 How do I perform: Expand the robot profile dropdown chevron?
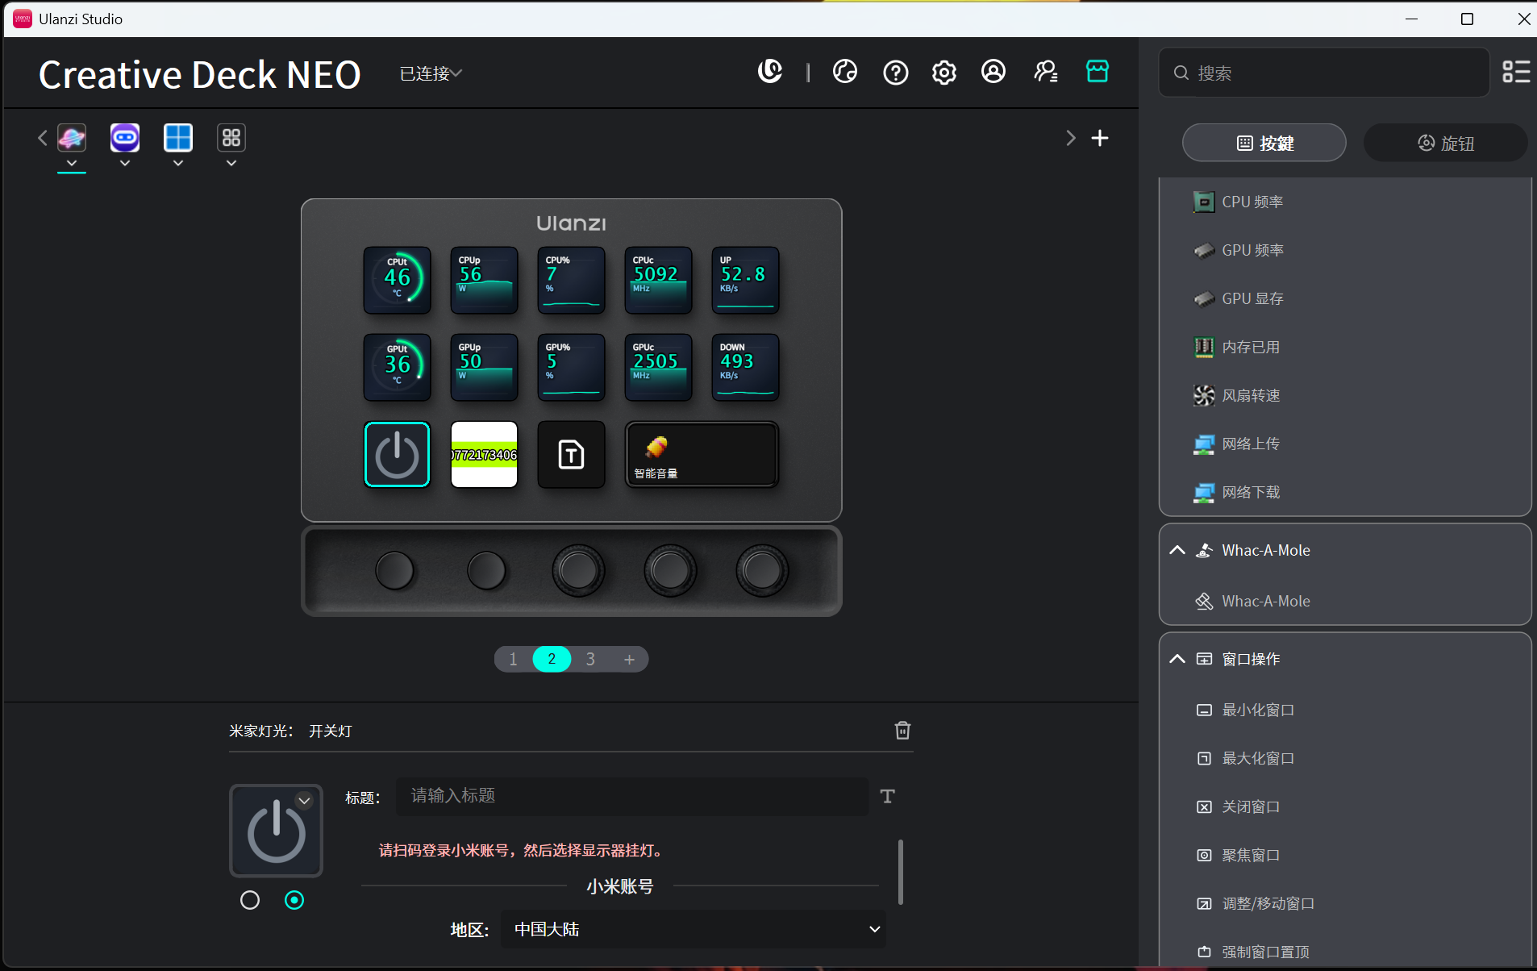[125, 163]
